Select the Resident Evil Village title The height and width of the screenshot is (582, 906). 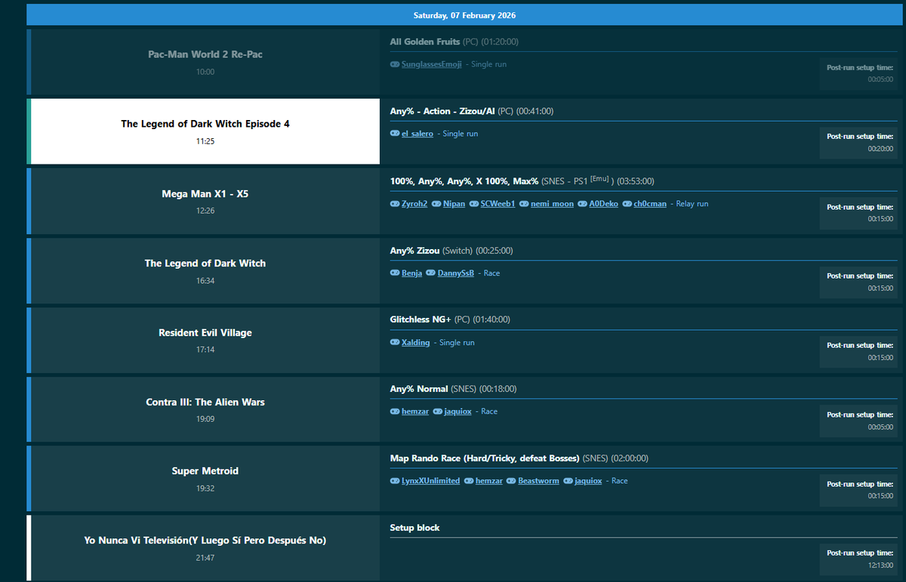(x=205, y=333)
